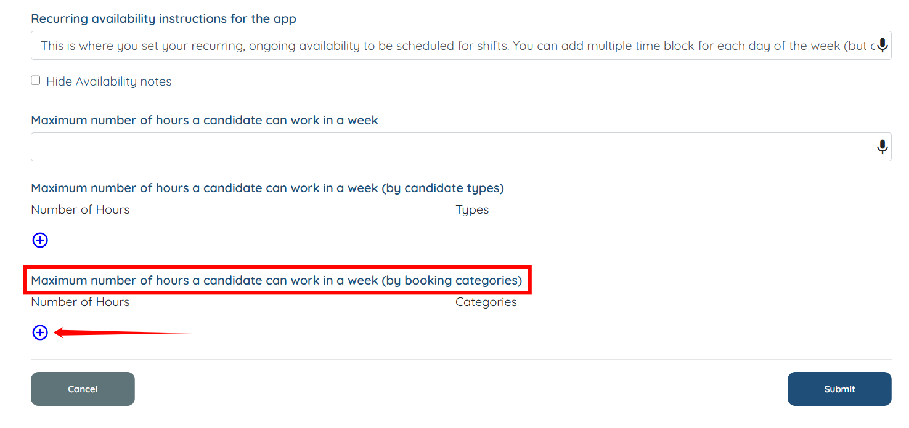Click Number of Hours header above Types section
The width and height of the screenshot is (909, 428).
[80, 209]
